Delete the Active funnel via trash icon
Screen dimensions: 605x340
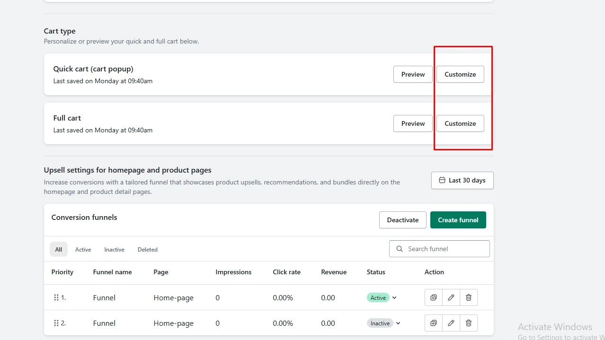pyautogui.click(x=469, y=297)
